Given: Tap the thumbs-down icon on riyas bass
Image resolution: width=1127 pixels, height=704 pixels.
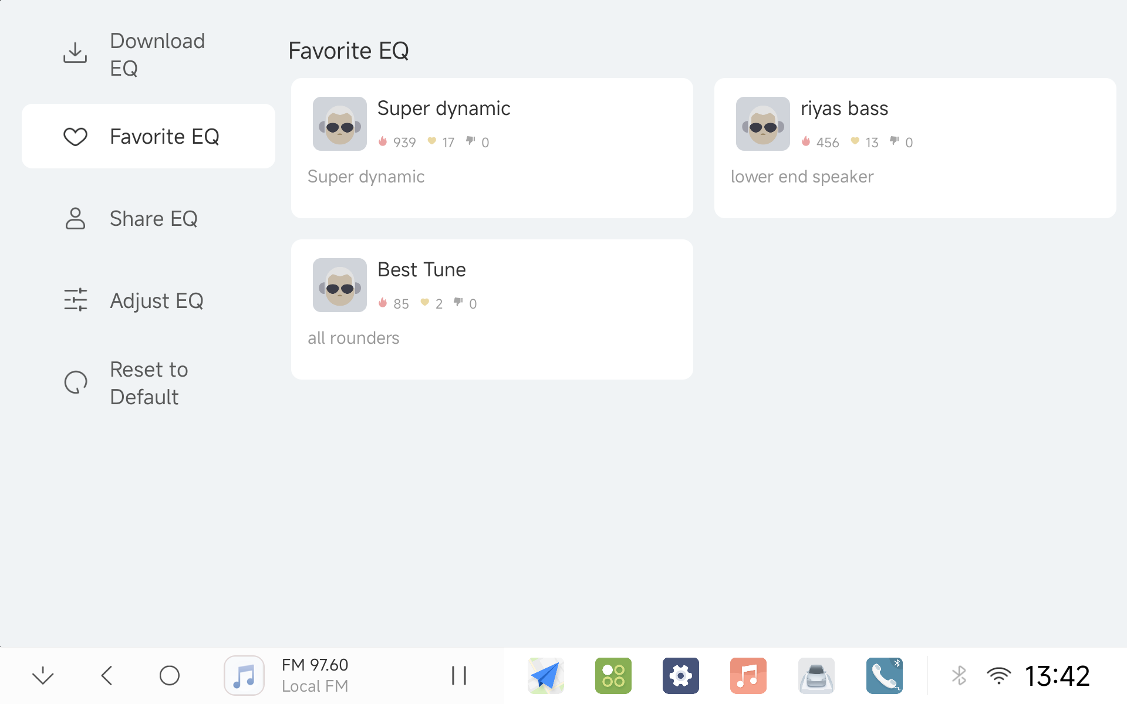Looking at the screenshot, I should pos(894,141).
